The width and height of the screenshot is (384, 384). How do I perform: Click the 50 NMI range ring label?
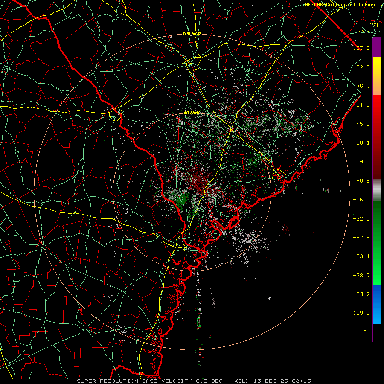click(192, 113)
